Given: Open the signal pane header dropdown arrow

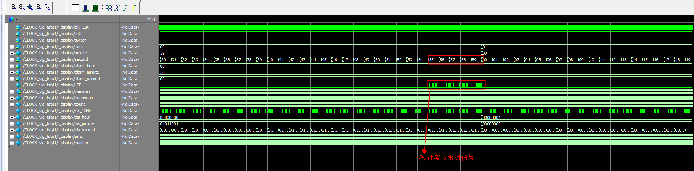Looking at the screenshot, I should tap(17, 19).
